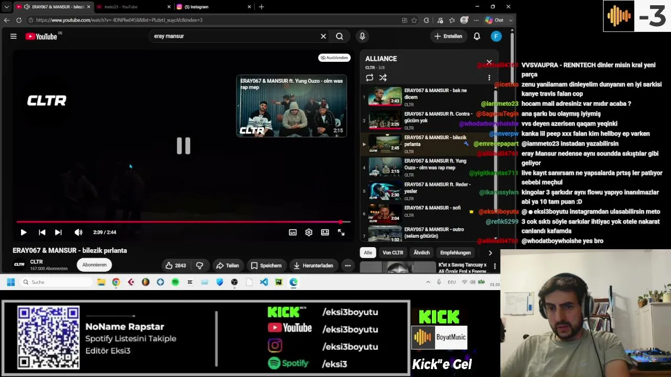The height and width of the screenshot is (377, 671).
Task: Mute the video player volume
Action: [x=78, y=232]
